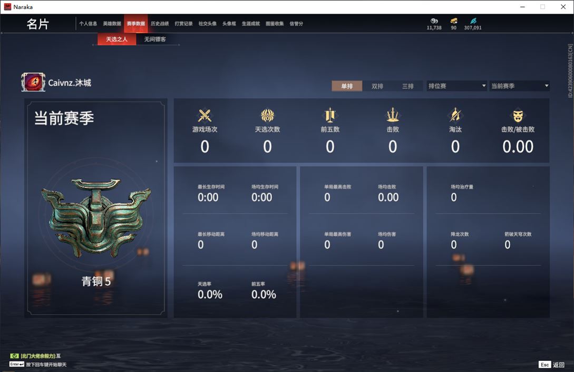The image size is (574, 372).
Task: Open the 头像框 tab
Action: coord(229,24)
